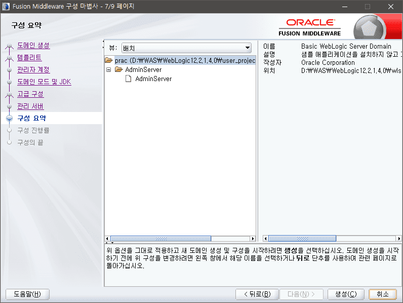Select the AdminServer document leaf item

coord(153,79)
